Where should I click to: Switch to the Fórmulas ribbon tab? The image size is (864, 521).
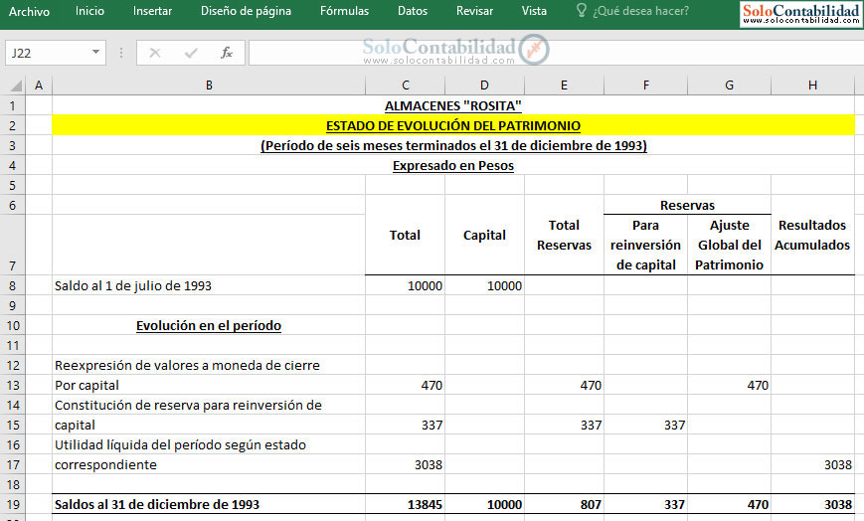point(344,11)
